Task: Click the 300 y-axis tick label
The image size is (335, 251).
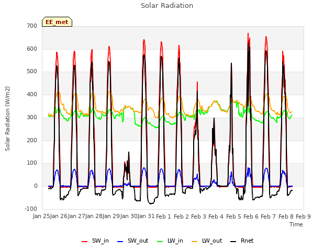Action: (x=32, y=117)
